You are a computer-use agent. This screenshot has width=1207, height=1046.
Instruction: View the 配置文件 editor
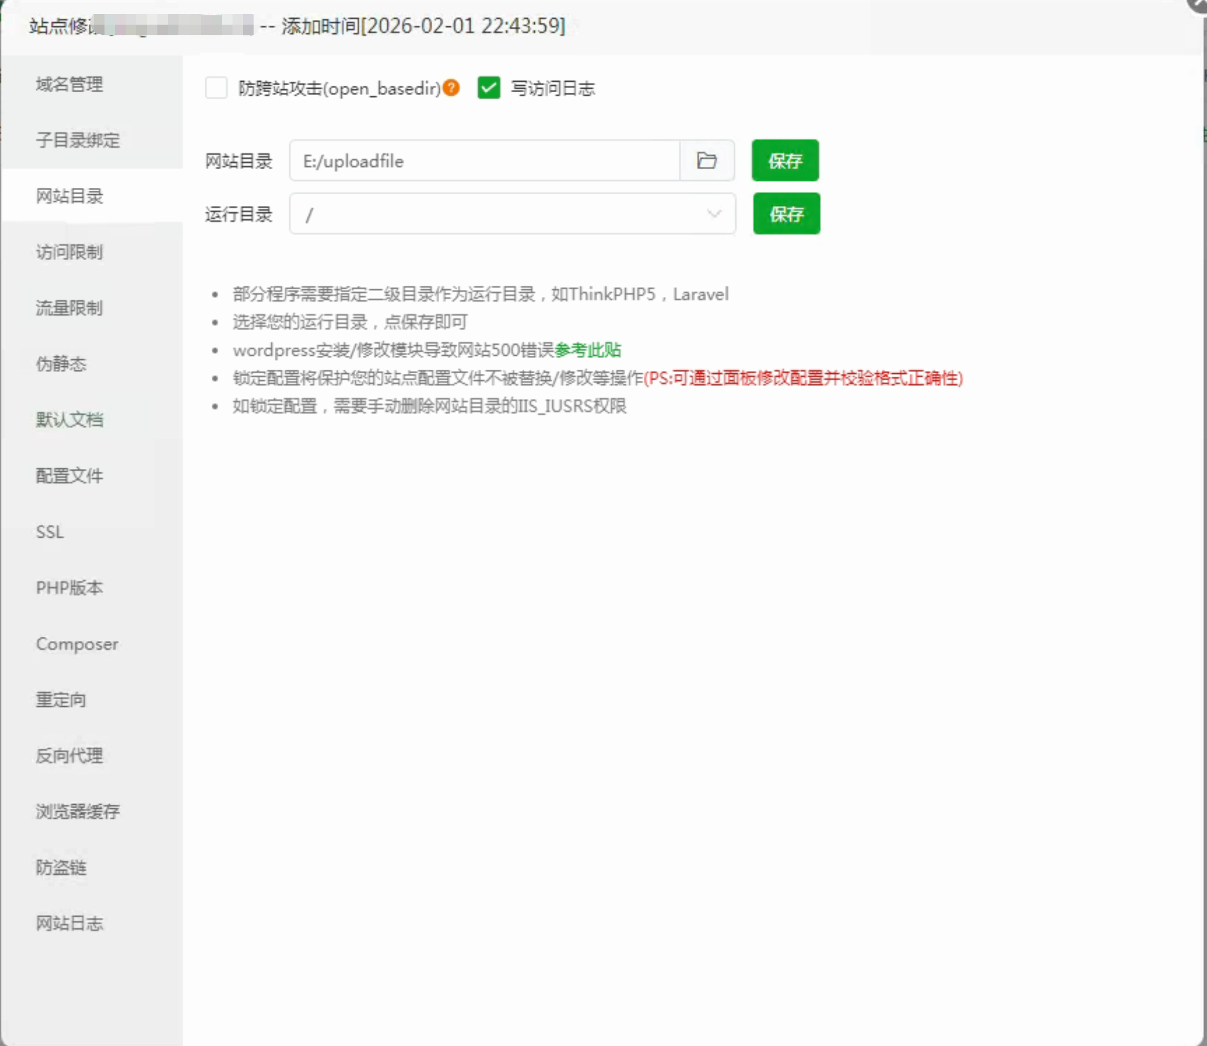click(70, 475)
